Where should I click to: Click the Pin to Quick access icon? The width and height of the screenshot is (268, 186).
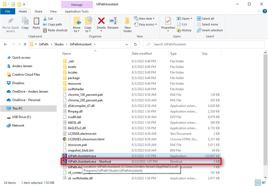[x=11, y=21]
